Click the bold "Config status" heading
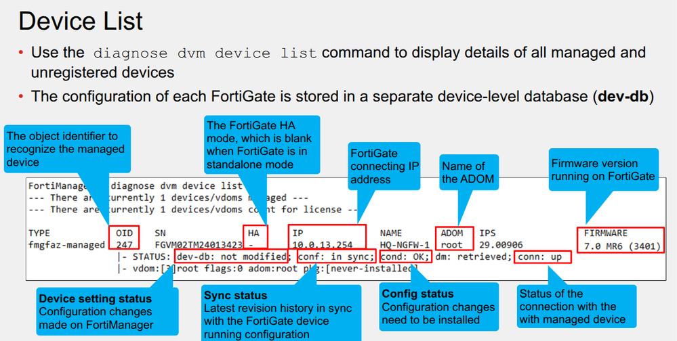The image size is (677, 341). tap(418, 294)
